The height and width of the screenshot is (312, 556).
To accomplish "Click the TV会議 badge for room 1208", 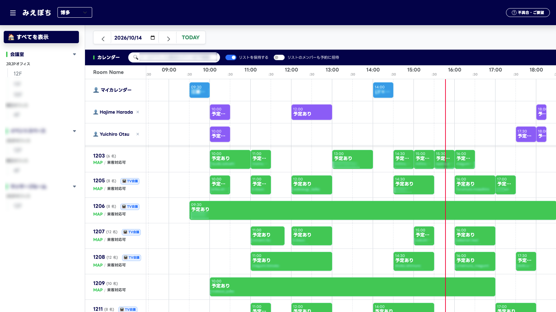I will (x=132, y=258).
